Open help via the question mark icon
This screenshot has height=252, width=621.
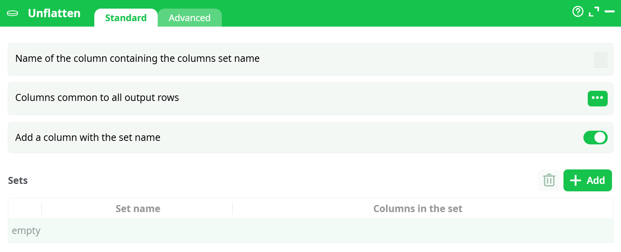click(578, 11)
